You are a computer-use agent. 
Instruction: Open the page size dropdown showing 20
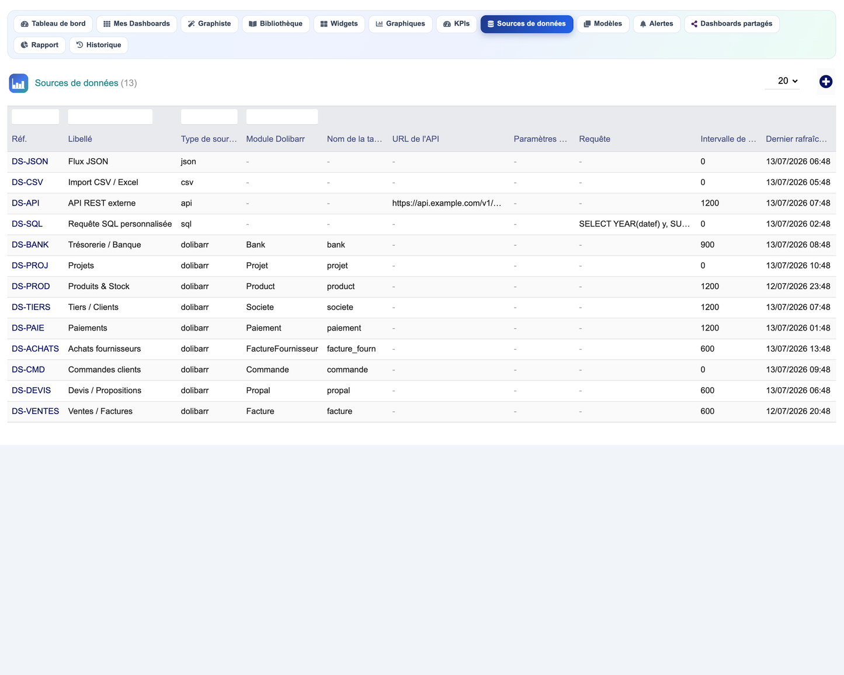pos(783,81)
